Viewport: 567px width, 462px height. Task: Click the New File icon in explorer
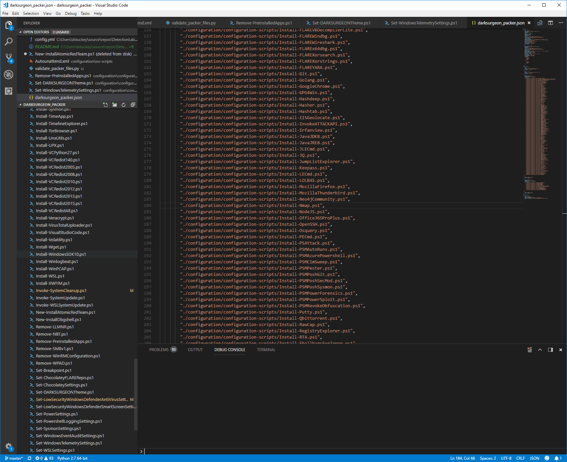click(105, 105)
